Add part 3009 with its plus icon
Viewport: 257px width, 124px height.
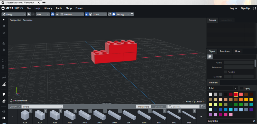point(120,111)
